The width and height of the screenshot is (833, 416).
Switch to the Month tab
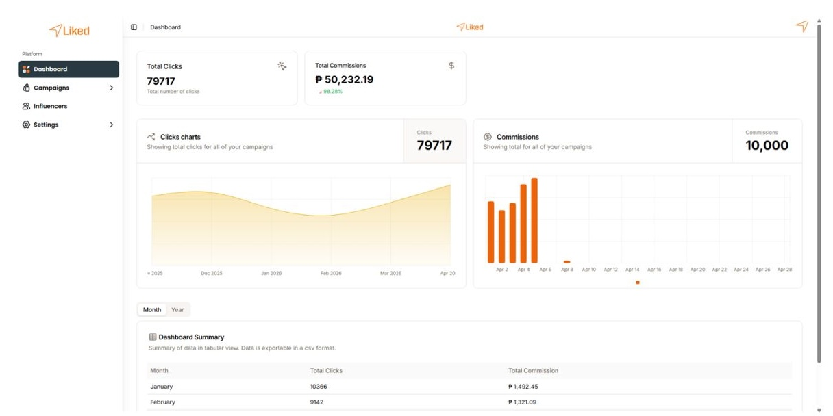pyautogui.click(x=152, y=310)
